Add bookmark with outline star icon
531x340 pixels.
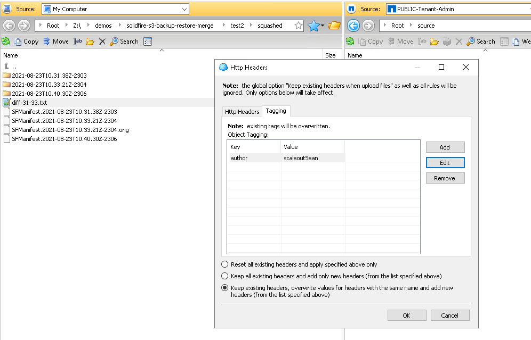click(299, 26)
